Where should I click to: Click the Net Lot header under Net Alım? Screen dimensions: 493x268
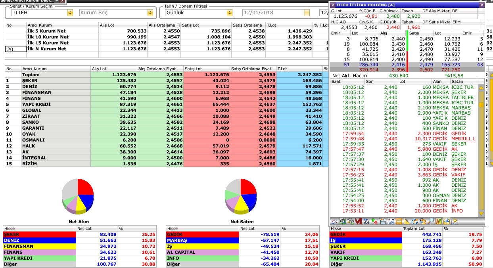pyautogui.click(x=96, y=229)
